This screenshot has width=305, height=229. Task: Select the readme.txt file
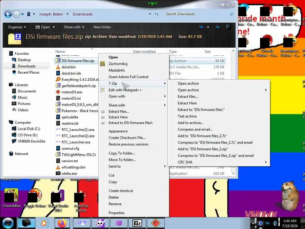[x=70, y=123]
